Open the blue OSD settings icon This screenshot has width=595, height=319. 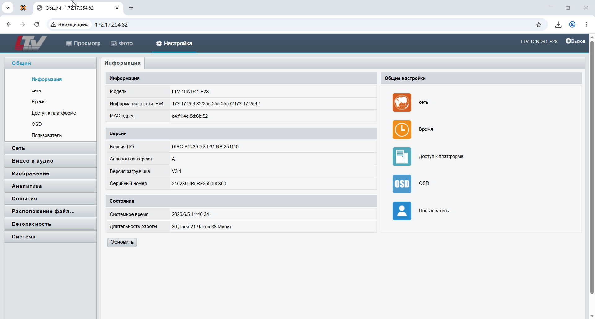tap(402, 184)
